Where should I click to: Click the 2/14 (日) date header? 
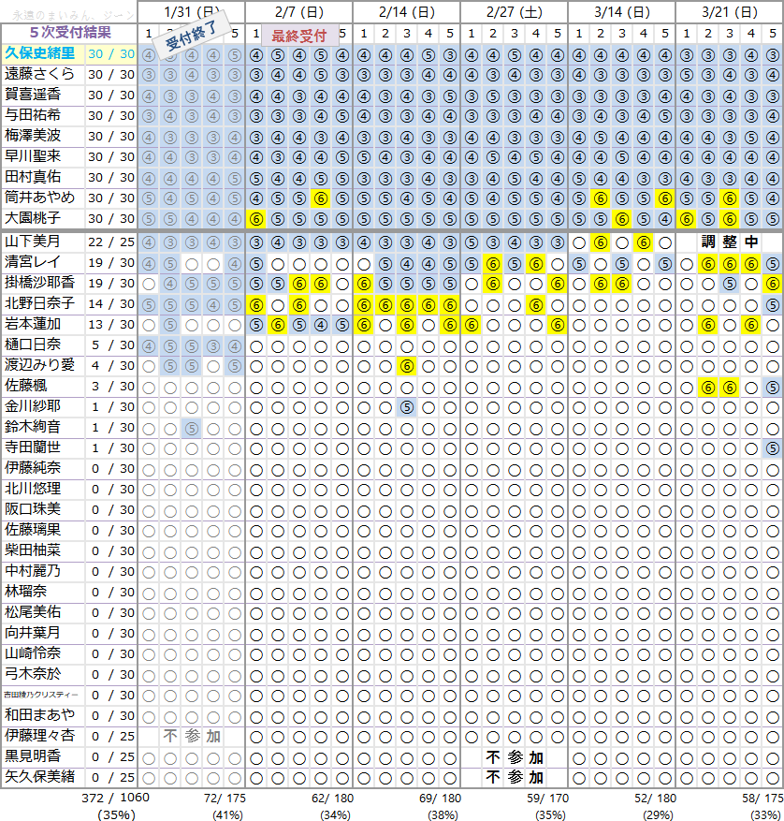point(406,12)
